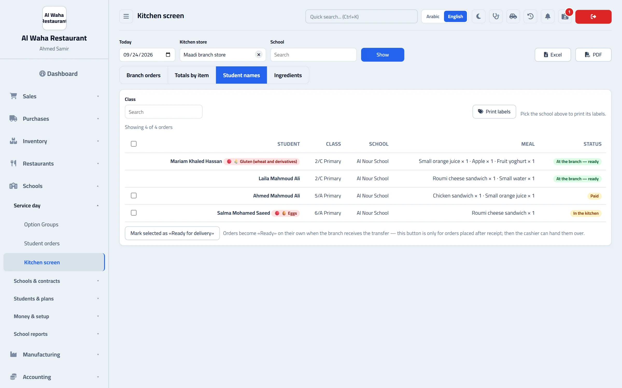Image resolution: width=622 pixels, height=388 pixels.
Task: Click Mariam's Gluten allergy badge
Action: tap(262, 161)
